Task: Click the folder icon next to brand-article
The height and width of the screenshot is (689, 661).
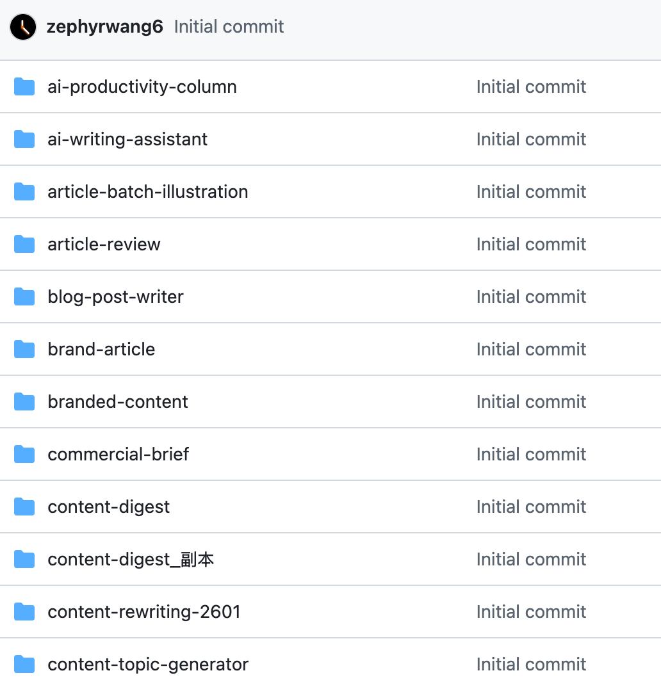Action: click(24, 349)
